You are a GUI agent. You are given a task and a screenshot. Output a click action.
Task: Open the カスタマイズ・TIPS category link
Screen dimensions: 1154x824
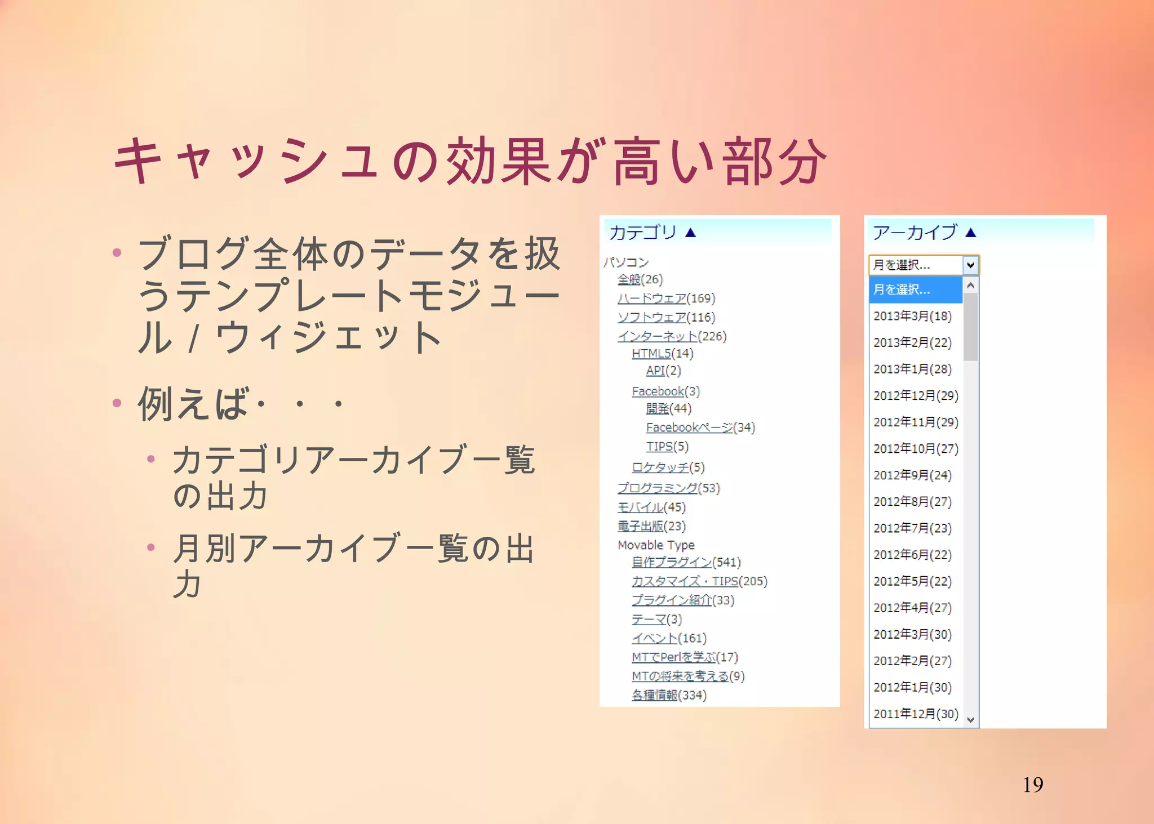tap(685, 581)
